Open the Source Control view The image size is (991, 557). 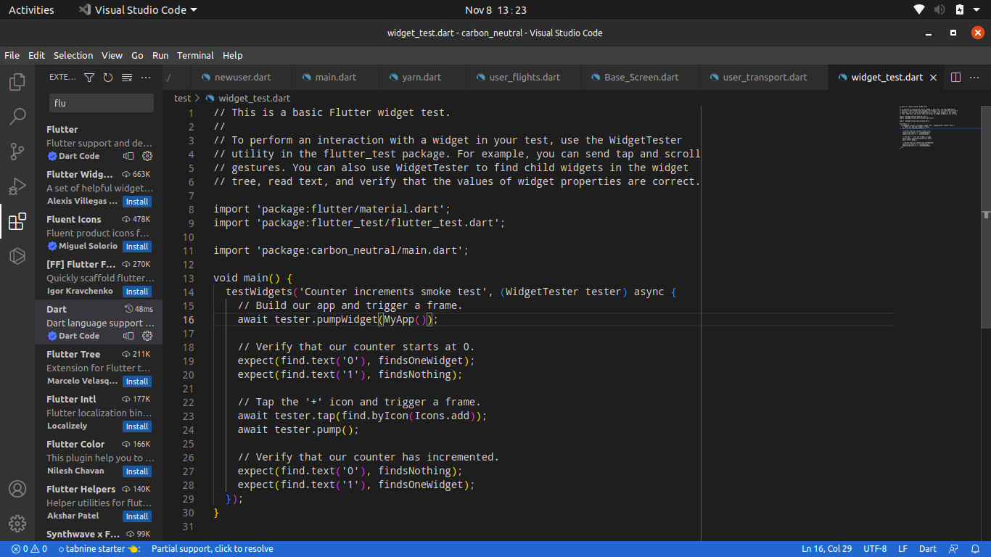coord(17,151)
